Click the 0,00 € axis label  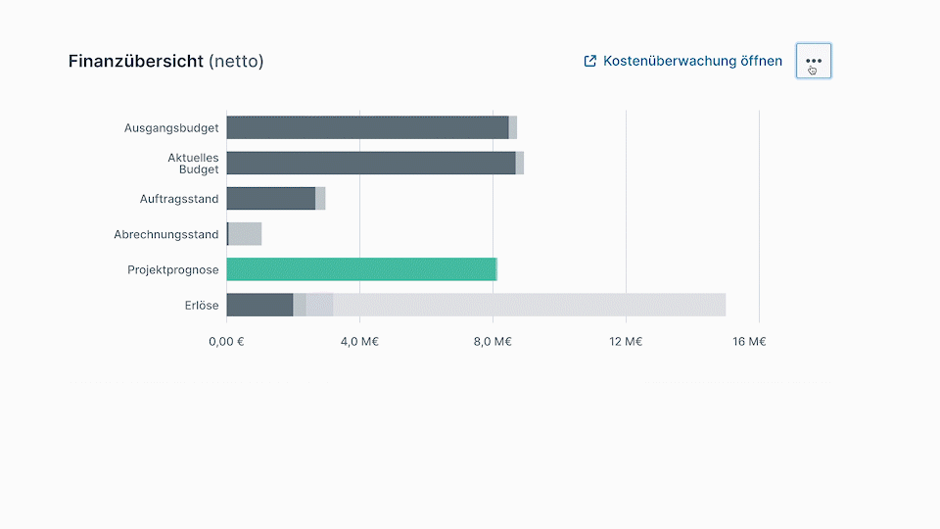tap(226, 342)
